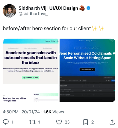Click the Log in button in after image
The width and height of the screenshot is (118, 128).
point(112,41)
